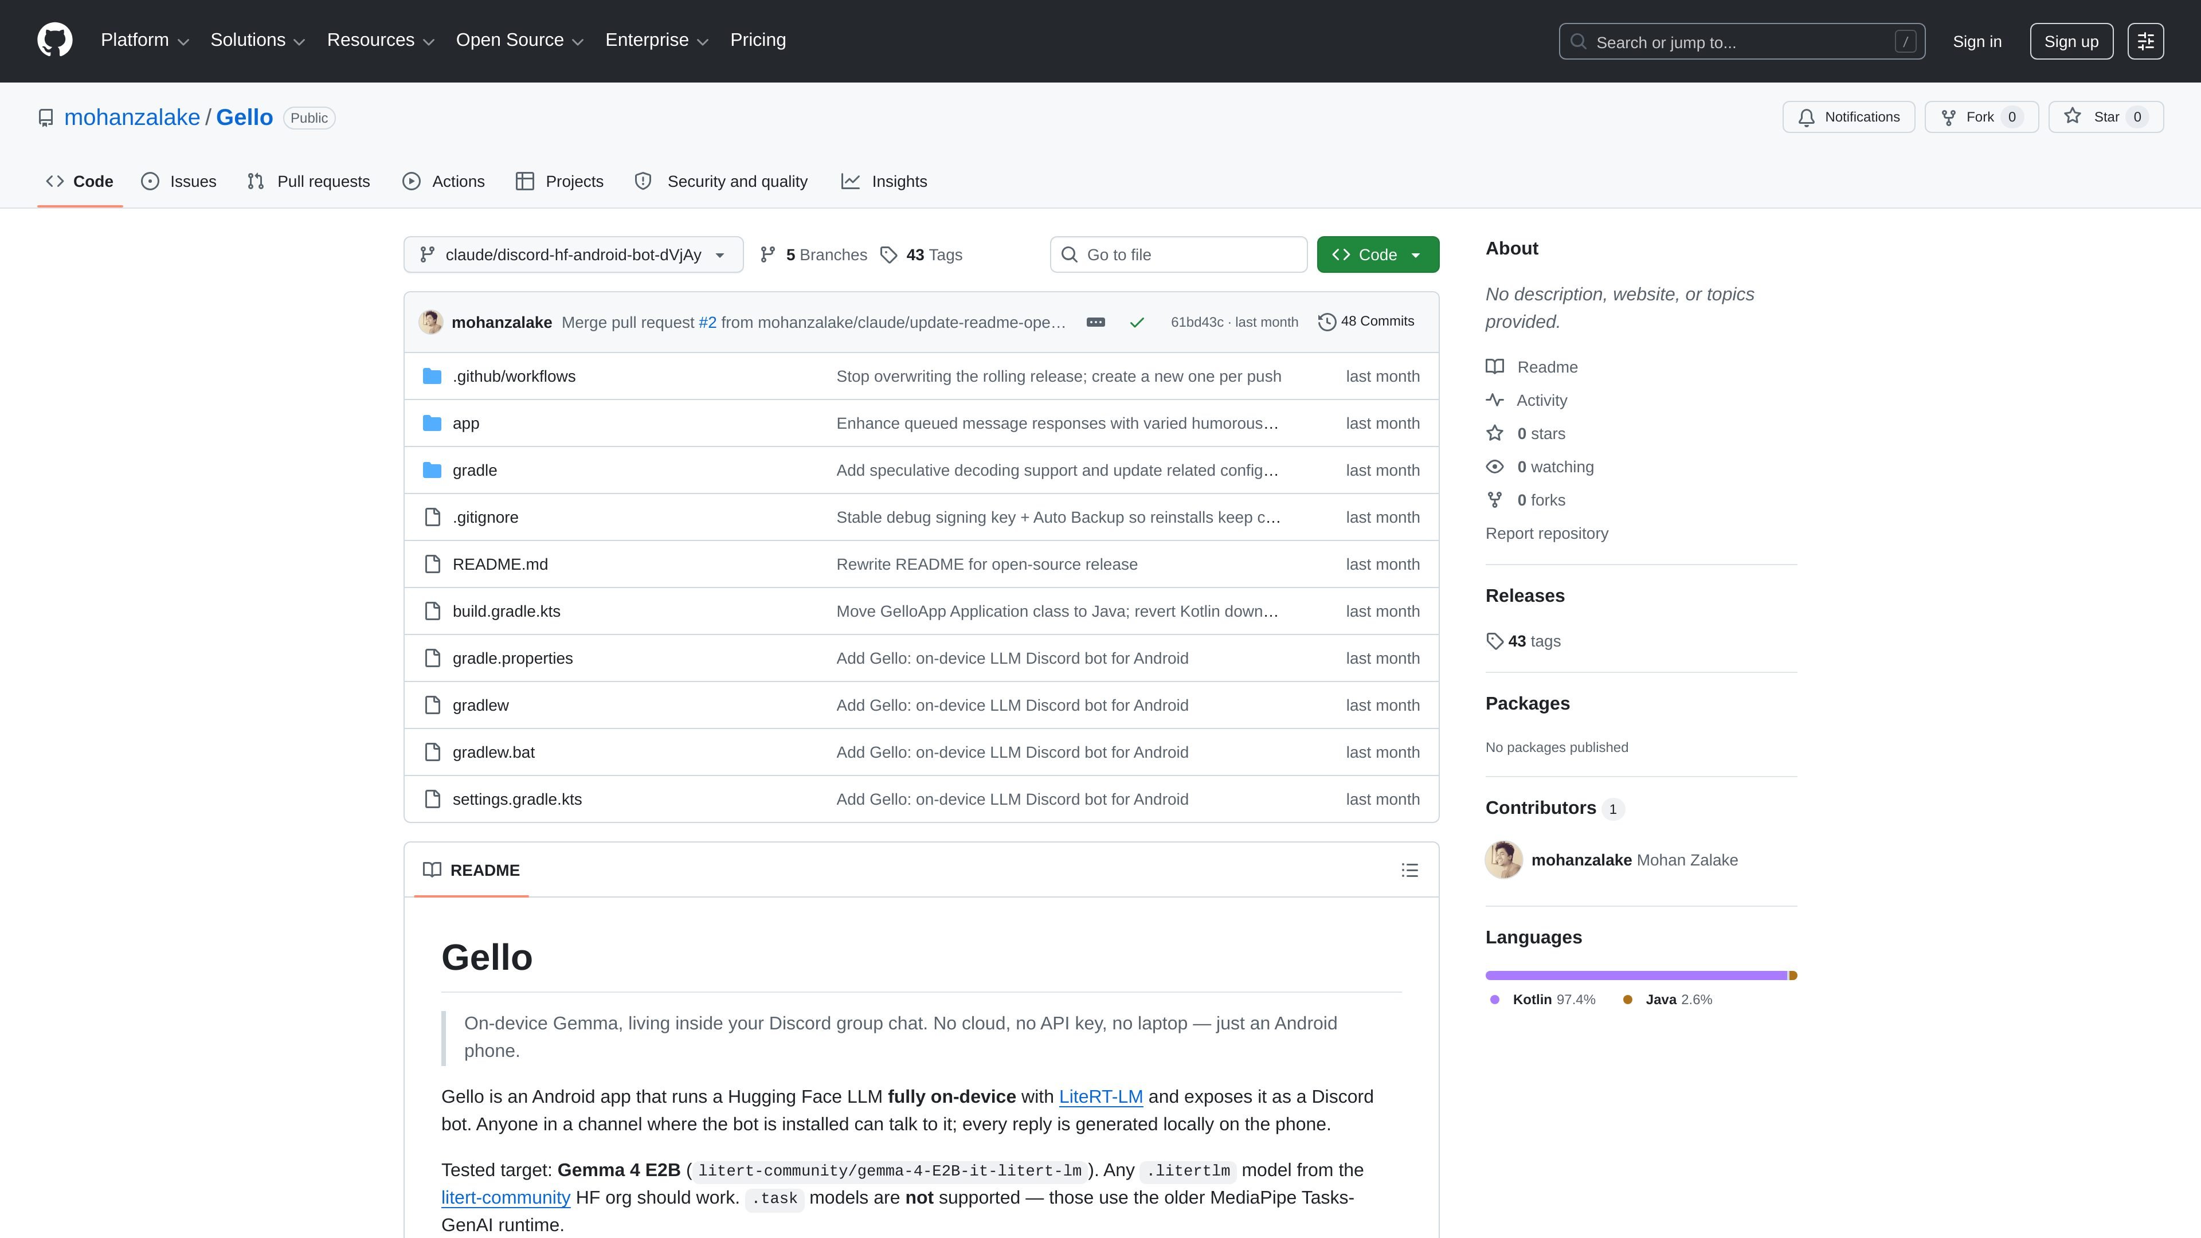The height and width of the screenshot is (1238, 2201).
Task: Focus the Go to file input
Action: (1178, 254)
